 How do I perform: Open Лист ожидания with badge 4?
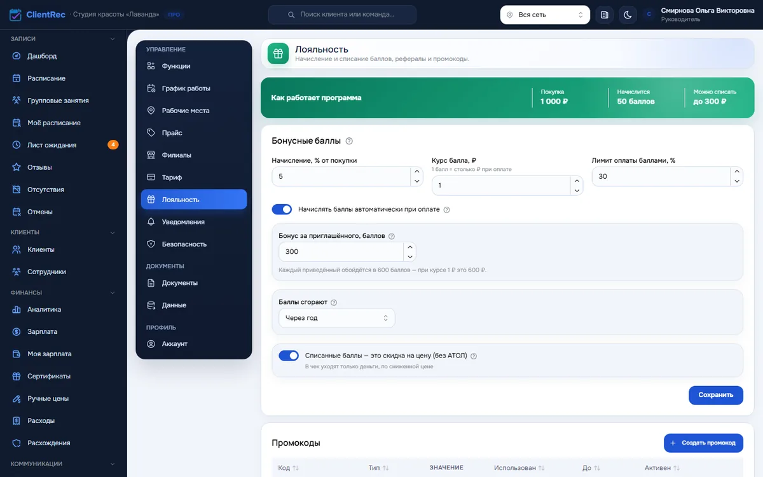[64, 145]
